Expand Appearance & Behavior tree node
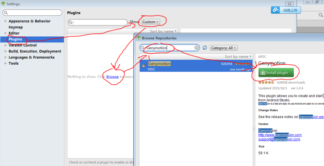The height and width of the screenshot is (166, 324). click(6, 21)
